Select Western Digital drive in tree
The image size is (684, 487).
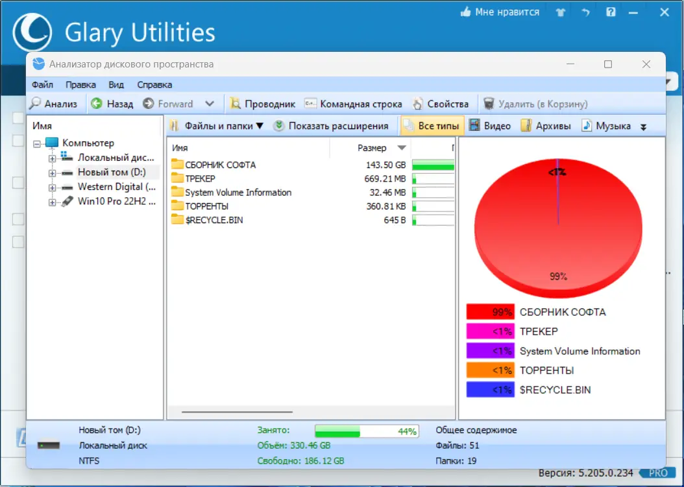click(x=116, y=187)
